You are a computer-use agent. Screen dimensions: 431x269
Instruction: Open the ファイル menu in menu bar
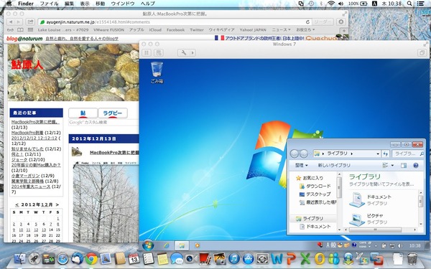[49, 4]
